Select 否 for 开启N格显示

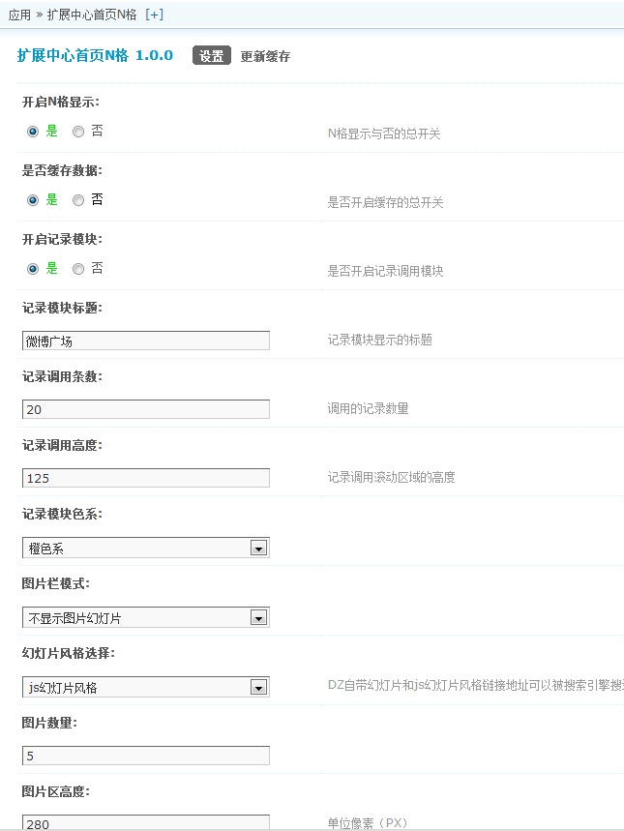(78, 132)
